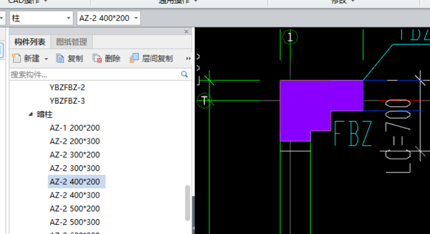Click the 暗柱 group label

coord(45,114)
